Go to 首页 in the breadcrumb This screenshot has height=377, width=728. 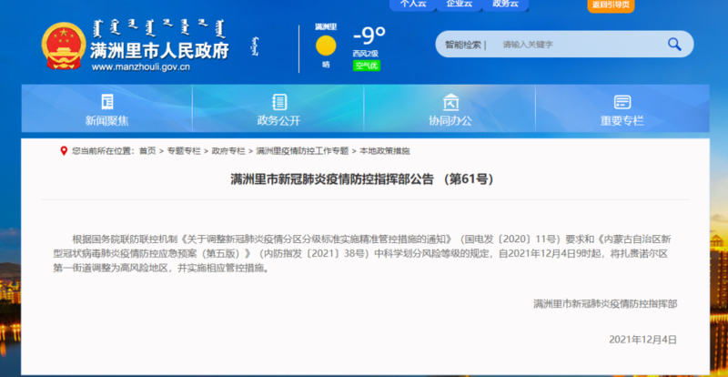(x=147, y=150)
